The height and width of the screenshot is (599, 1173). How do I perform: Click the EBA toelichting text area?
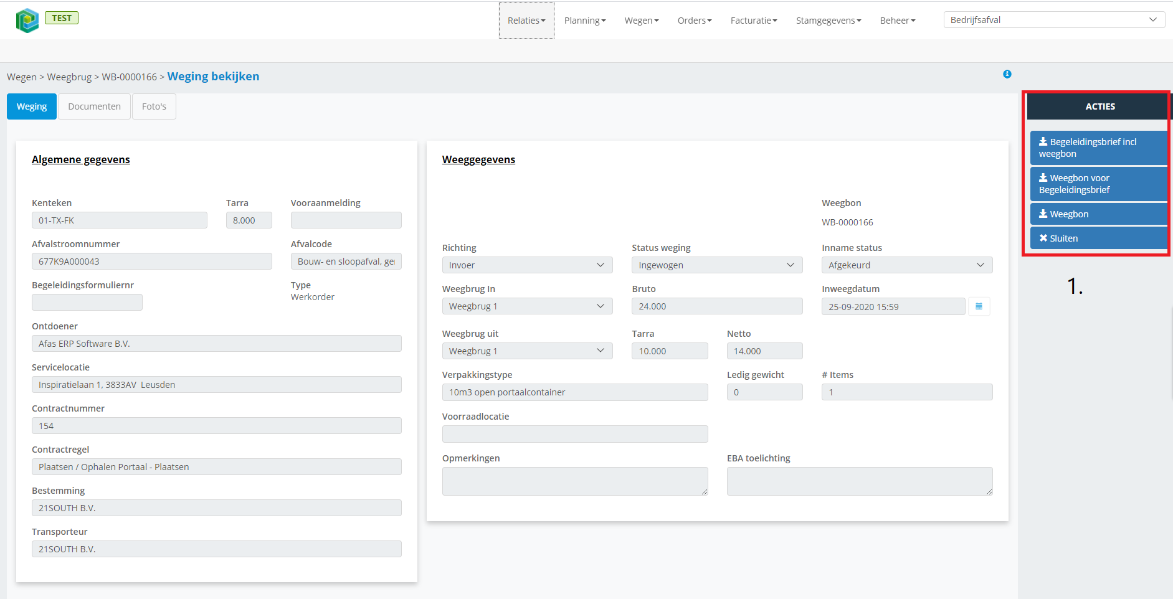pyautogui.click(x=860, y=481)
